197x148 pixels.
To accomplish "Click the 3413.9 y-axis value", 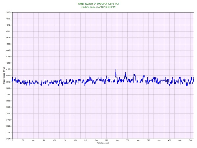I will pos(9,120).
